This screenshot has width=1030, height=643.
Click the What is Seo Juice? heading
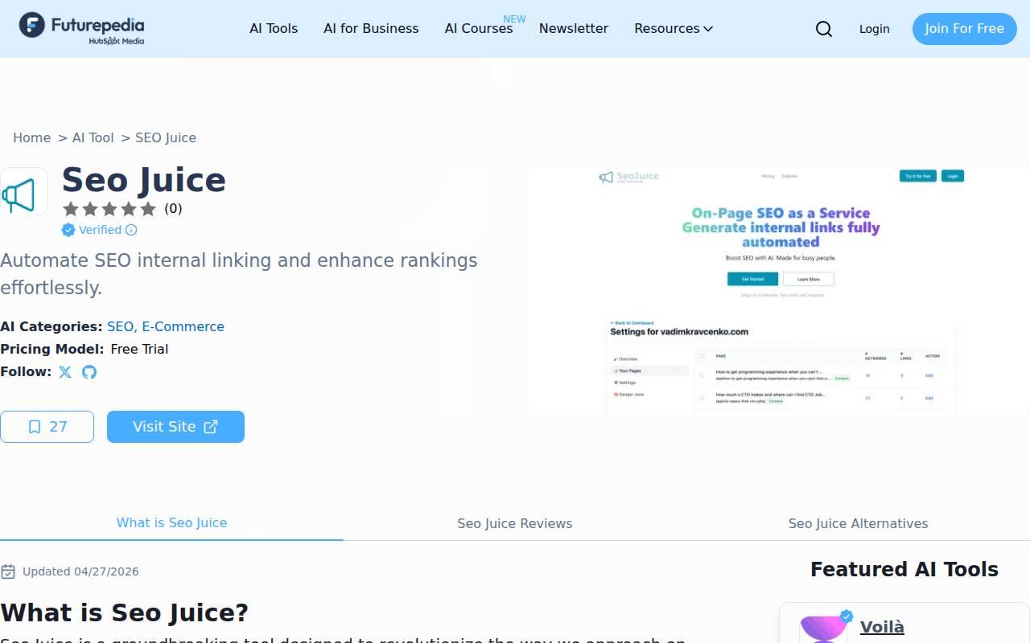coord(125,612)
